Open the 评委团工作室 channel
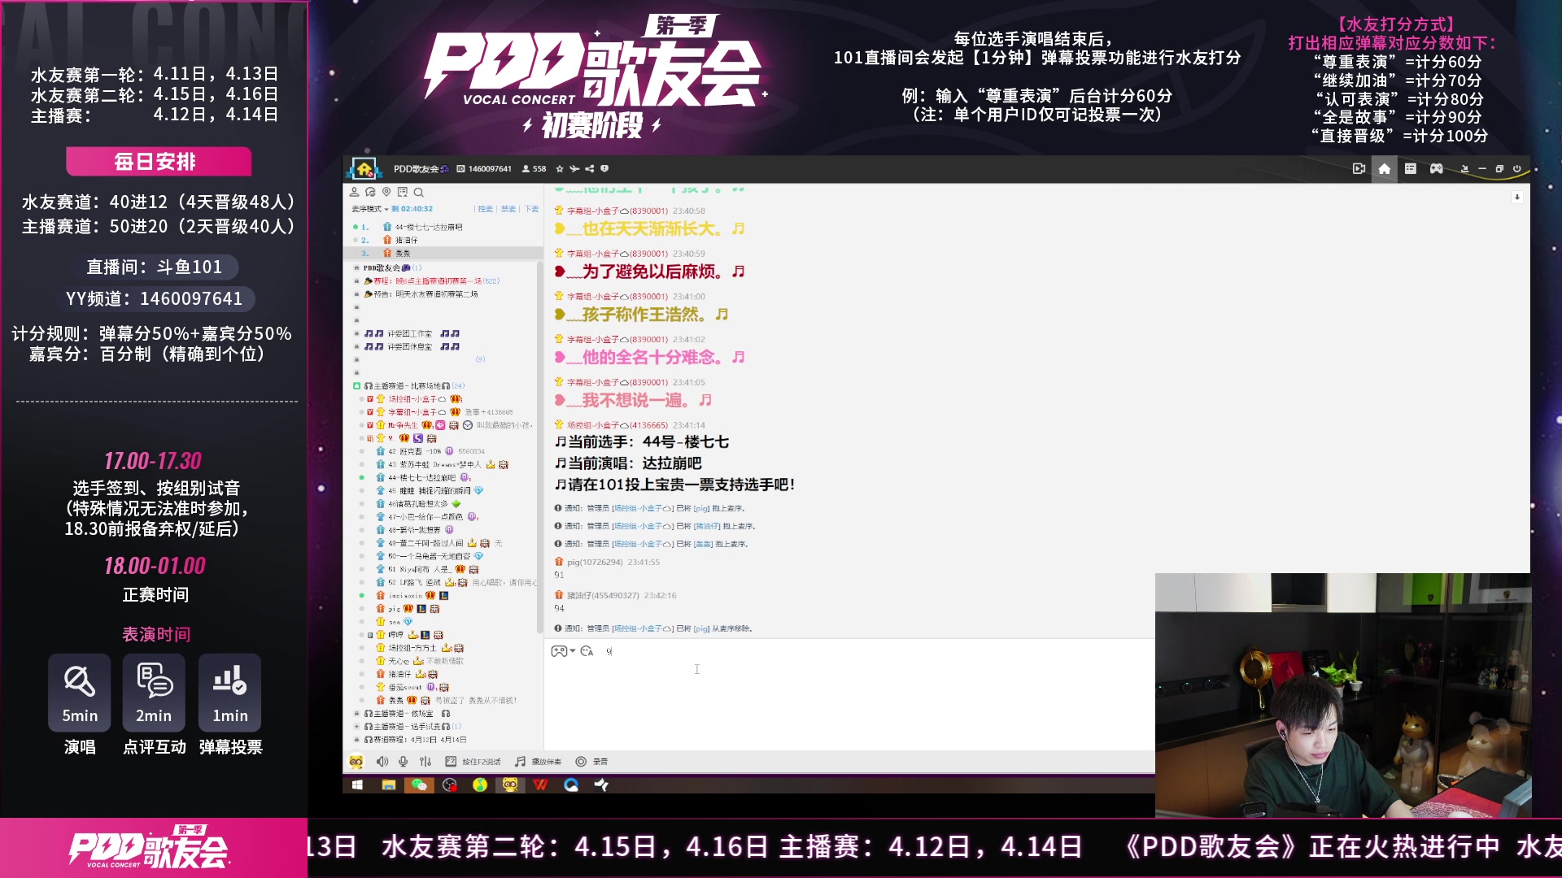This screenshot has width=1562, height=878. (x=412, y=333)
